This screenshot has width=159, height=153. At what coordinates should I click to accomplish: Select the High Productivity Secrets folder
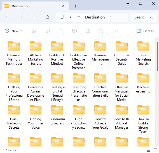point(79,117)
